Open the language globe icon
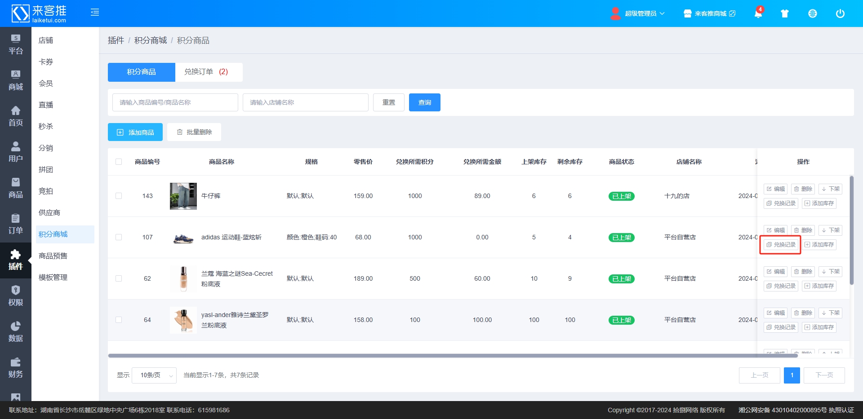 tap(813, 13)
